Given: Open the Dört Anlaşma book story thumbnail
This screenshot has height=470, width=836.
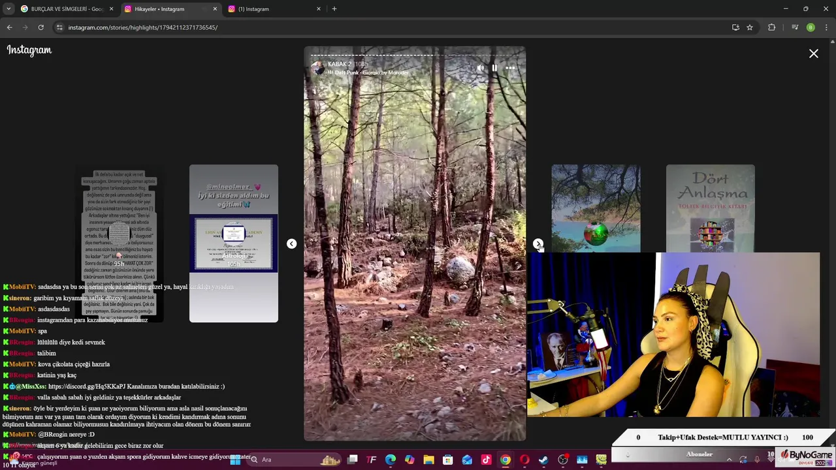Looking at the screenshot, I should (711, 208).
